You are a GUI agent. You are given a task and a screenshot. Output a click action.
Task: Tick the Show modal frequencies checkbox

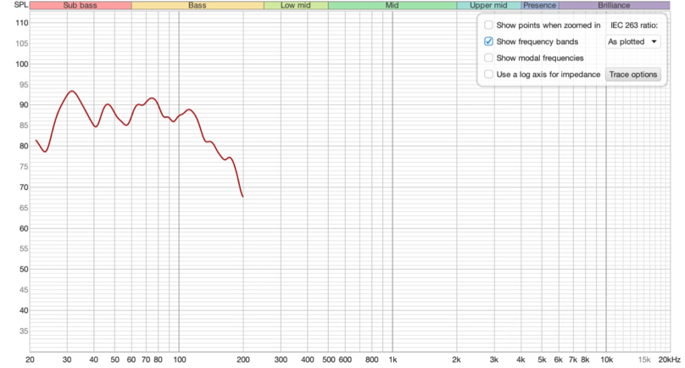point(488,58)
